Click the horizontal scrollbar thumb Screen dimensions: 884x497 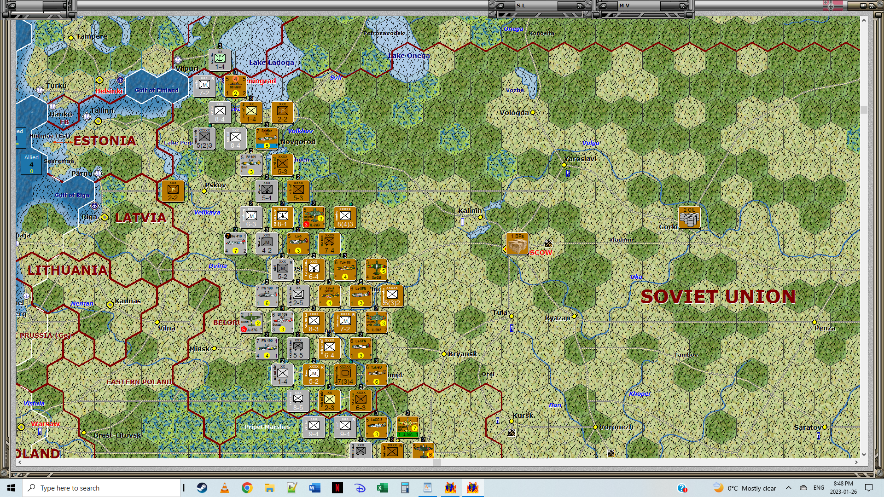(x=436, y=462)
